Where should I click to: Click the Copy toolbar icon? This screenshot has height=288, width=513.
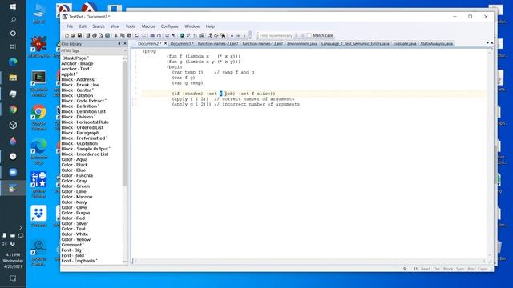coord(122,35)
